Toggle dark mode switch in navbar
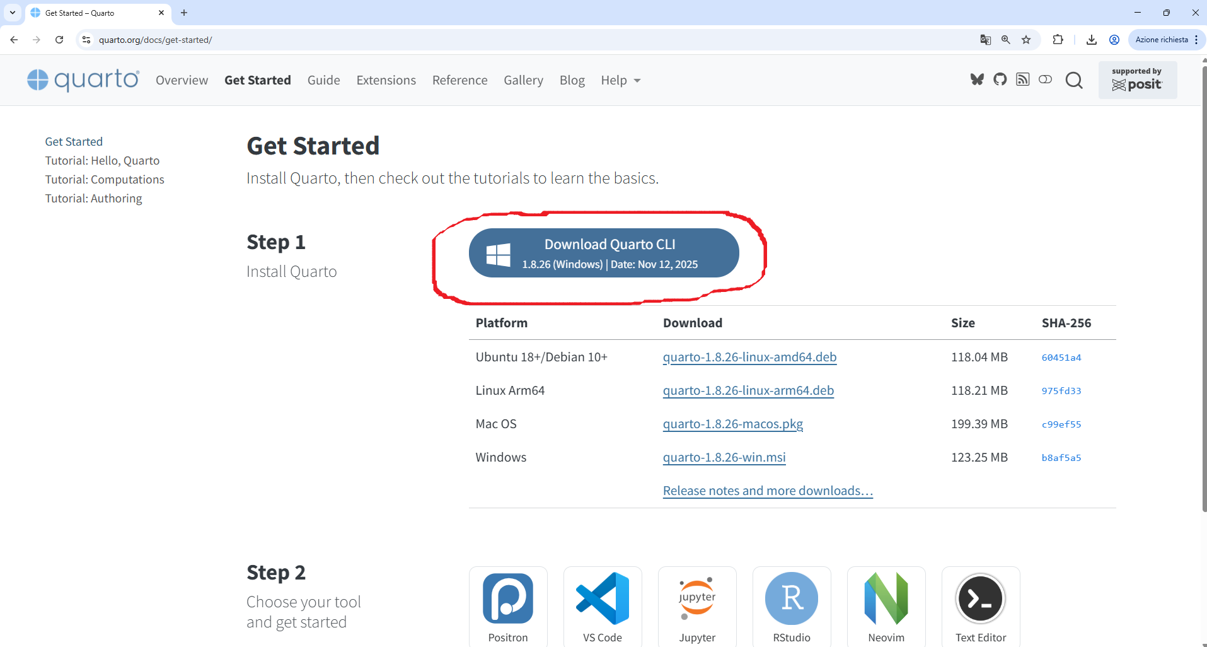Viewport: 1207px width, 647px height. [x=1045, y=79]
